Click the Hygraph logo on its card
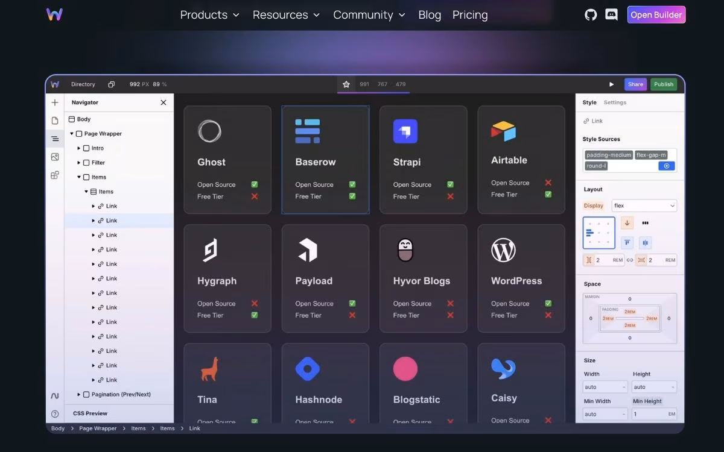Screen dimensions: 724x452 pos(209,250)
